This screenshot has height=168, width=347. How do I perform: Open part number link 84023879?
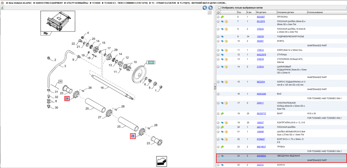pos(261,55)
